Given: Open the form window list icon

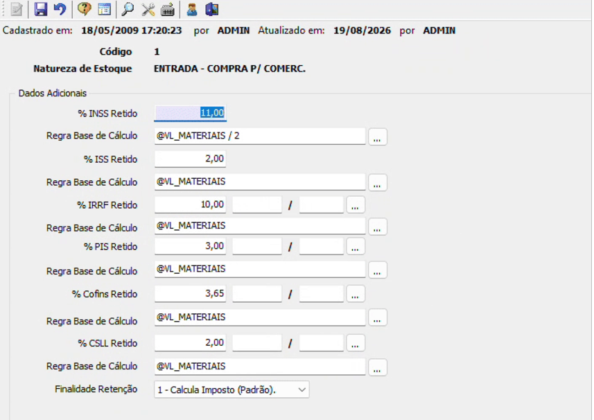Looking at the screenshot, I should [x=104, y=9].
